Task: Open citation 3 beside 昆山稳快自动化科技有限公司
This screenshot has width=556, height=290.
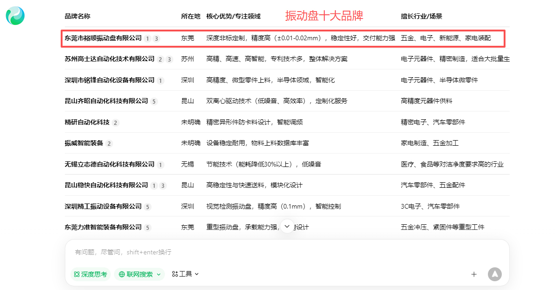Action: [163, 185]
